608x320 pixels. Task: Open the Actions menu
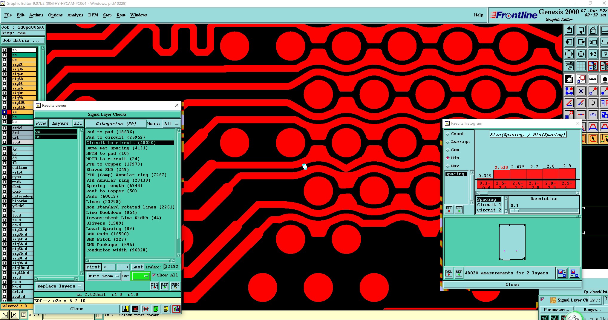(36, 15)
